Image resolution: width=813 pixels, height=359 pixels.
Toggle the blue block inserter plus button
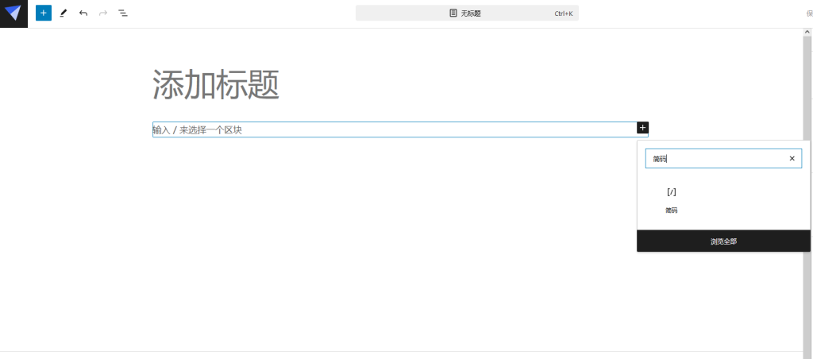click(44, 14)
